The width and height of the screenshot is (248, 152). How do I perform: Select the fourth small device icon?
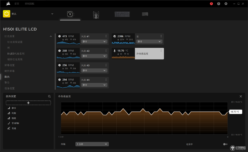pos(145,14)
